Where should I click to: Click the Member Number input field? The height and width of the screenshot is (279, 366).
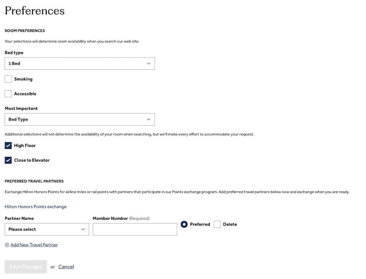(x=135, y=229)
